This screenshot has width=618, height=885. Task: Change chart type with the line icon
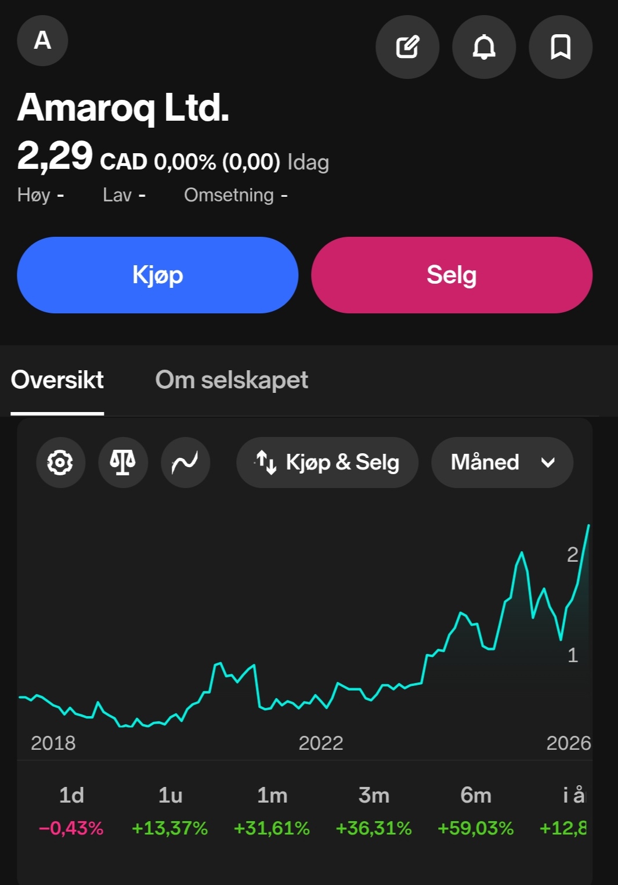tap(185, 463)
